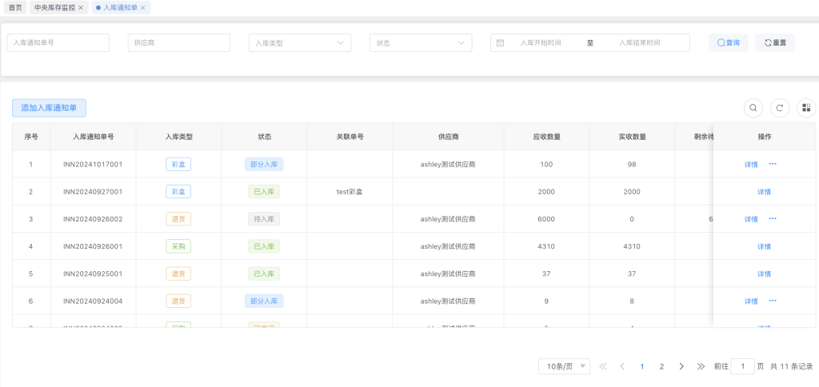Image resolution: width=819 pixels, height=387 pixels.
Task: Click the 添加入库通知单 button
Action: point(49,108)
